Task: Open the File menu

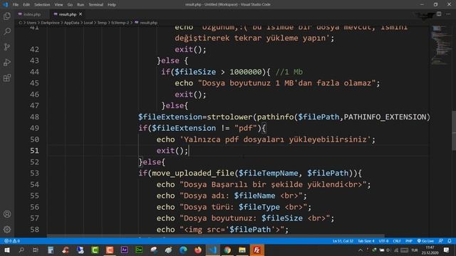Action: tap(16, 5)
